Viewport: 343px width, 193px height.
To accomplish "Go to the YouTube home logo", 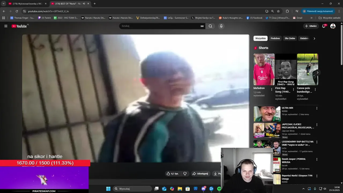I will [19, 26].
